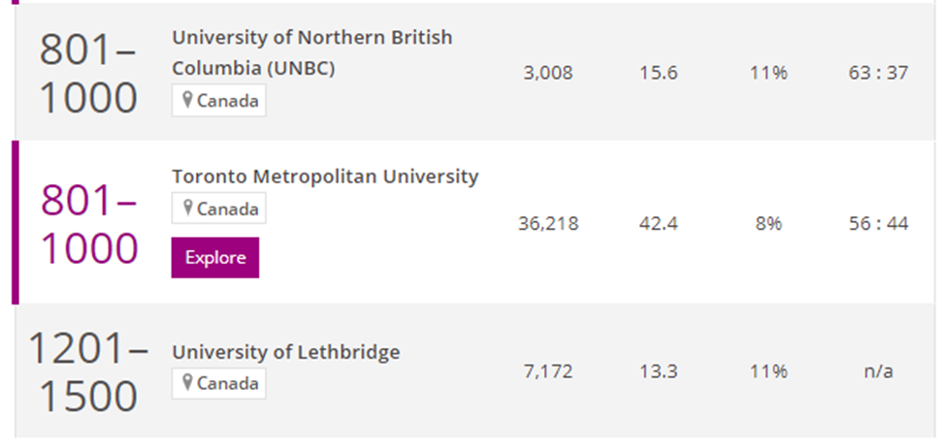Open Toronto Metropolitan University link
The image size is (946, 448).
[x=325, y=176]
